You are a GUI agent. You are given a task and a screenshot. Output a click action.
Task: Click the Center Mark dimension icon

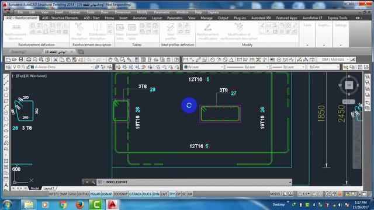(279, 60)
